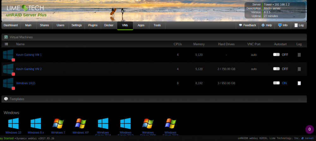The height and width of the screenshot is (141, 316).
Task: Click the Windows 8.x template icon
Action: [x=36, y=123]
